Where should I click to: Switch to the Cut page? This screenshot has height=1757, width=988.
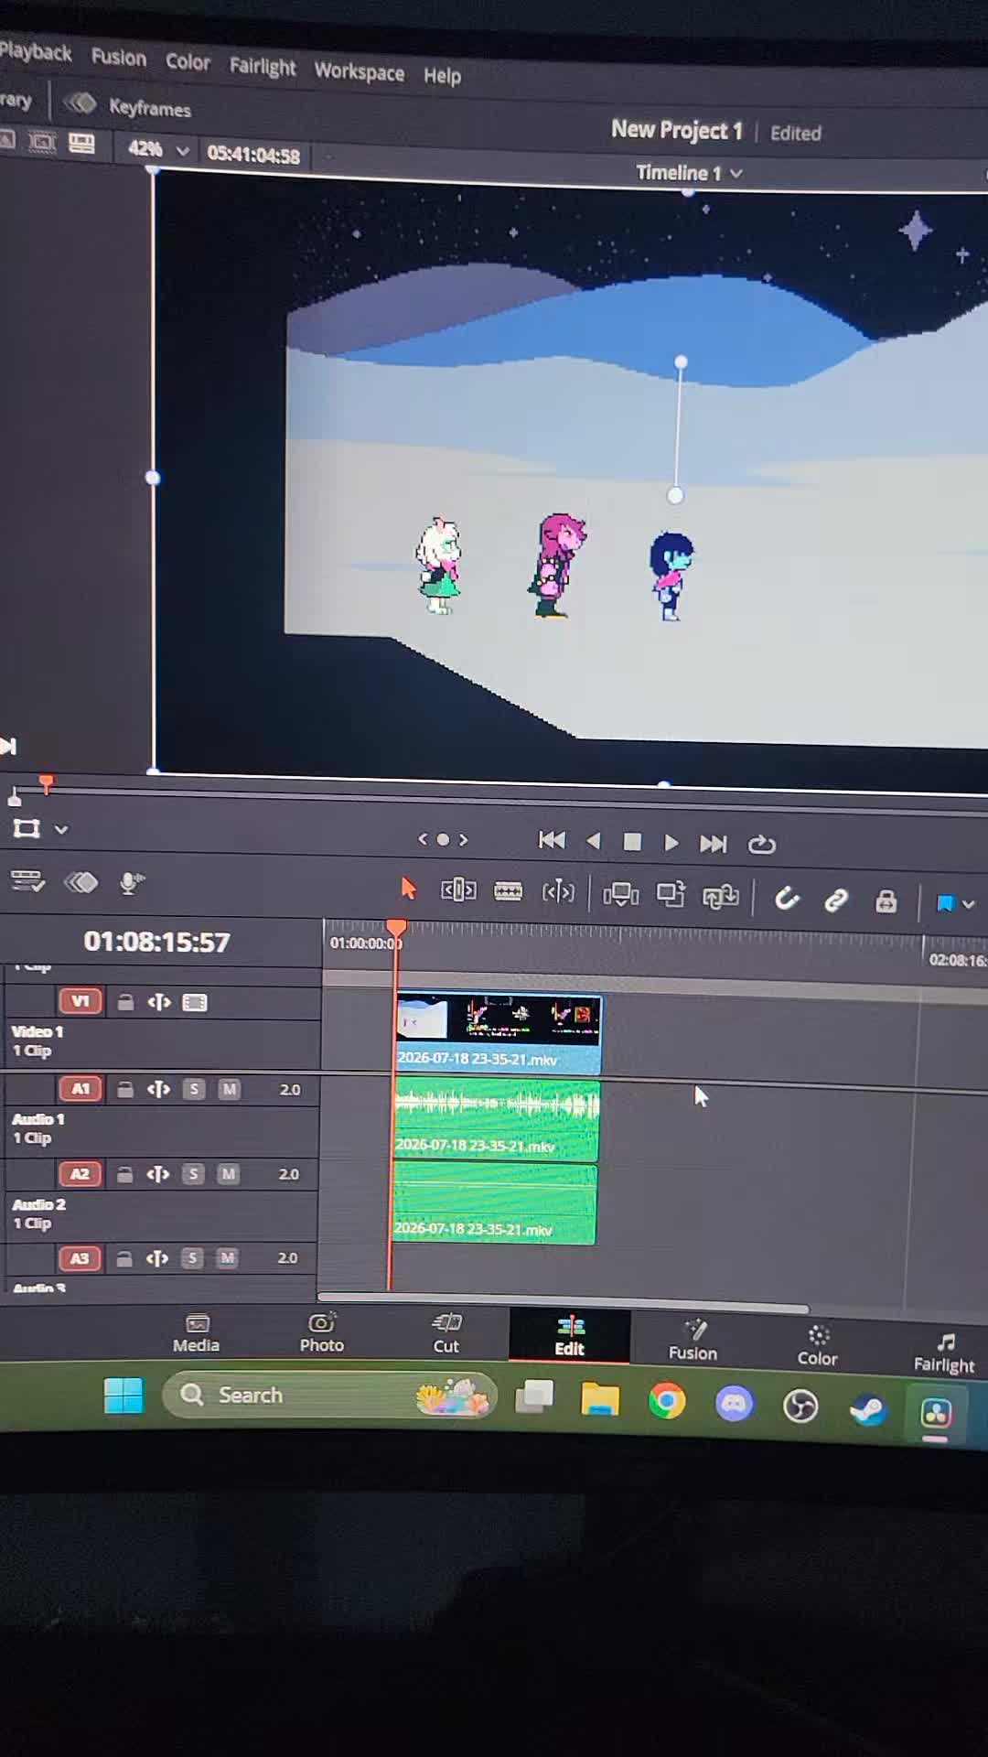pyautogui.click(x=446, y=1334)
